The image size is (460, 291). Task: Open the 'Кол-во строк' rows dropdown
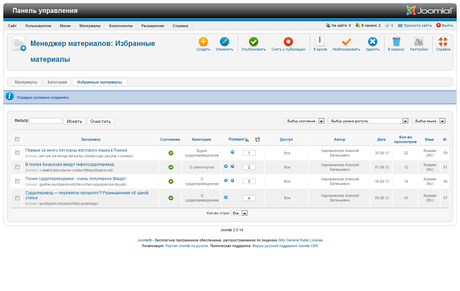(239, 213)
